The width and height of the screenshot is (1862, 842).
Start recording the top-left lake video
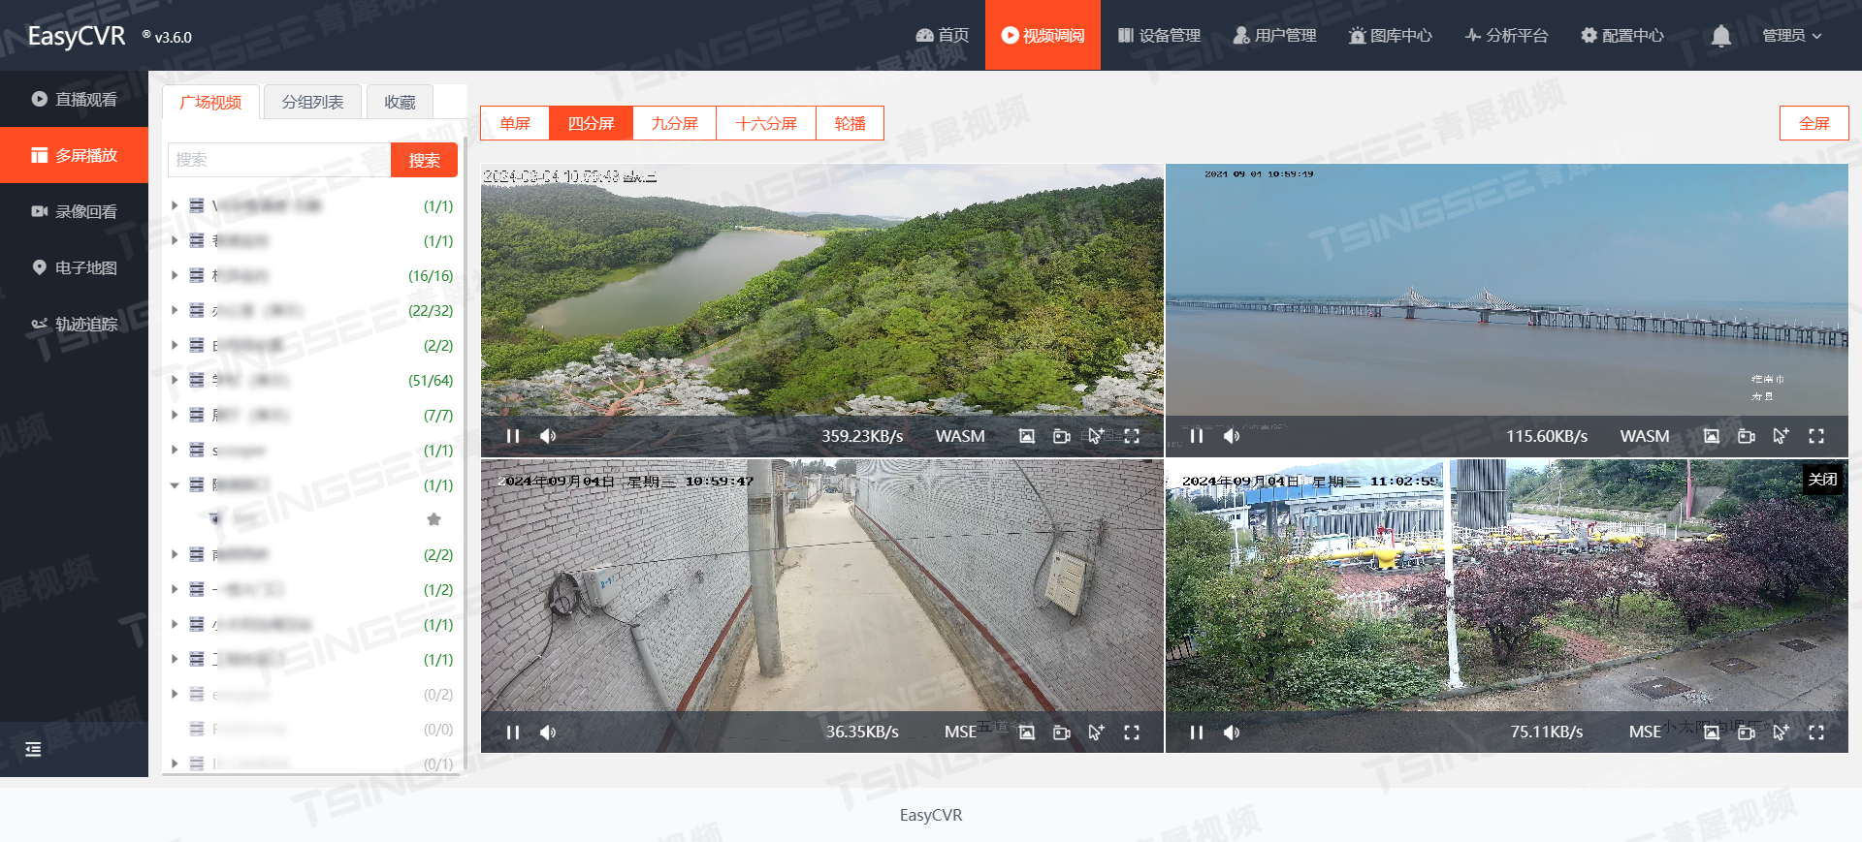tap(1062, 436)
